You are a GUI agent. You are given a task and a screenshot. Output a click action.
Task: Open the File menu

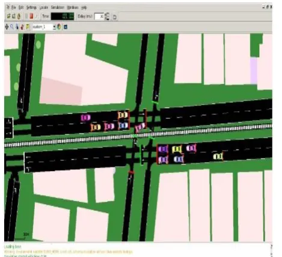(14, 7)
